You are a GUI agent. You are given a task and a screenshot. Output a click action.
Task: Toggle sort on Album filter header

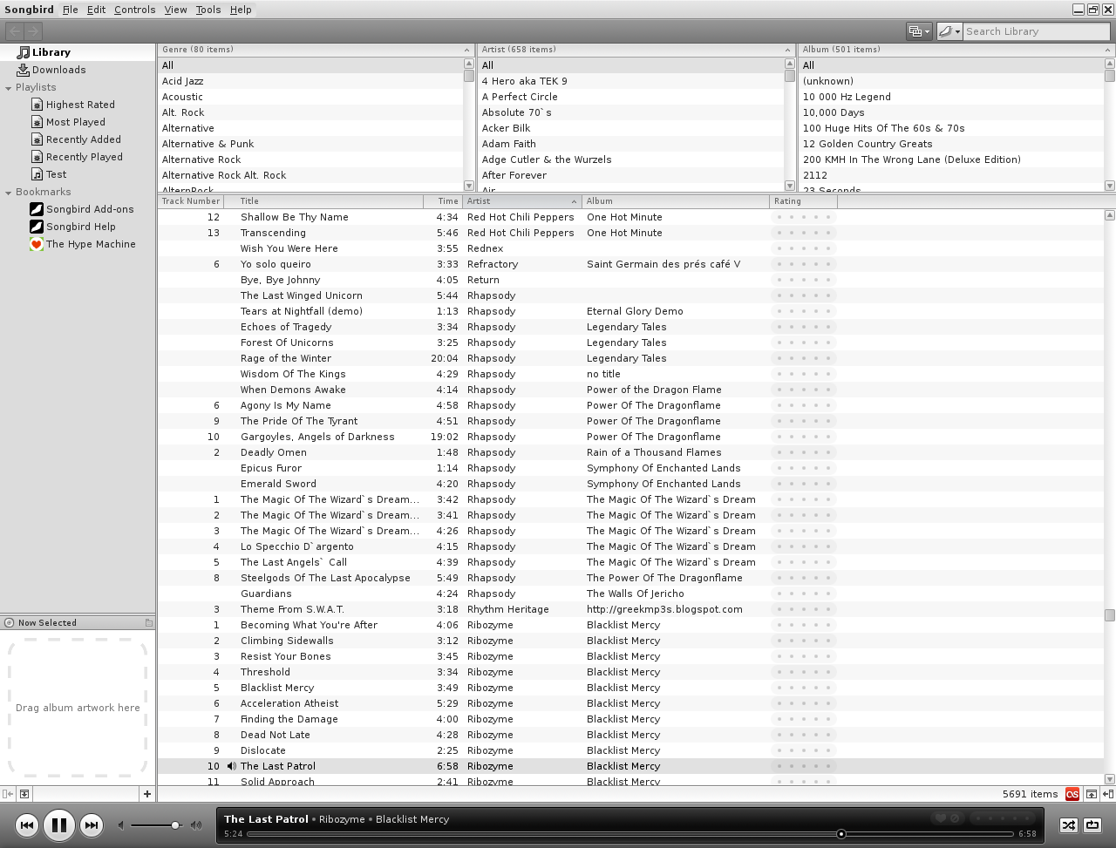[x=957, y=50]
